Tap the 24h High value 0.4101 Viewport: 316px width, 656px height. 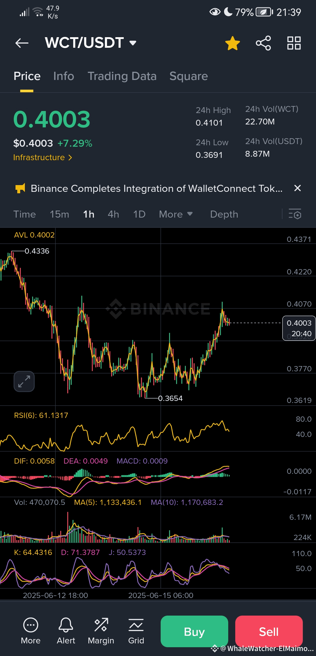pos(209,123)
